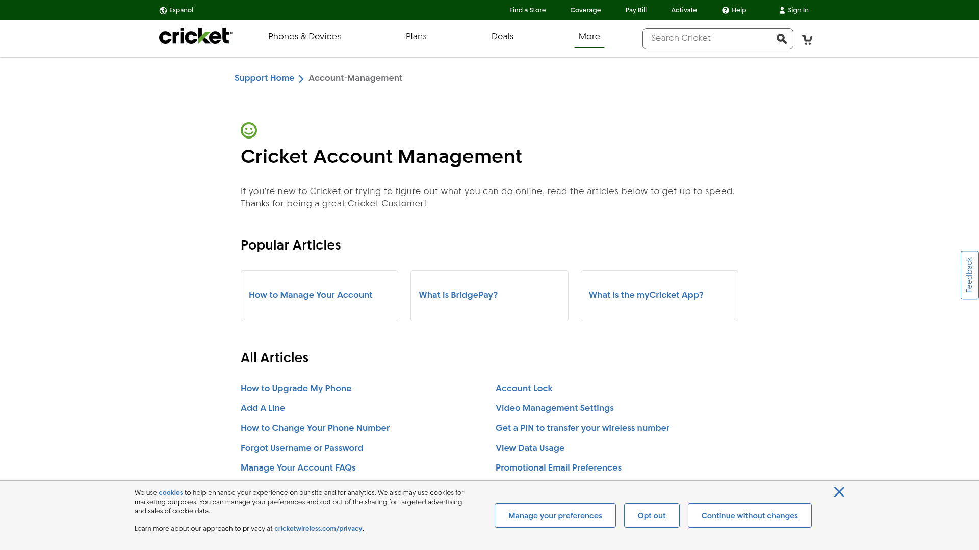Open Find a Store
Viewport: 979px width, 550px height.
point(527,10)
